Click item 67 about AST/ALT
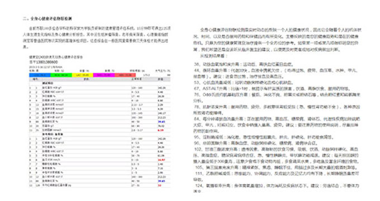The width and height of the screenshot is (380, 201). point(272,89)
